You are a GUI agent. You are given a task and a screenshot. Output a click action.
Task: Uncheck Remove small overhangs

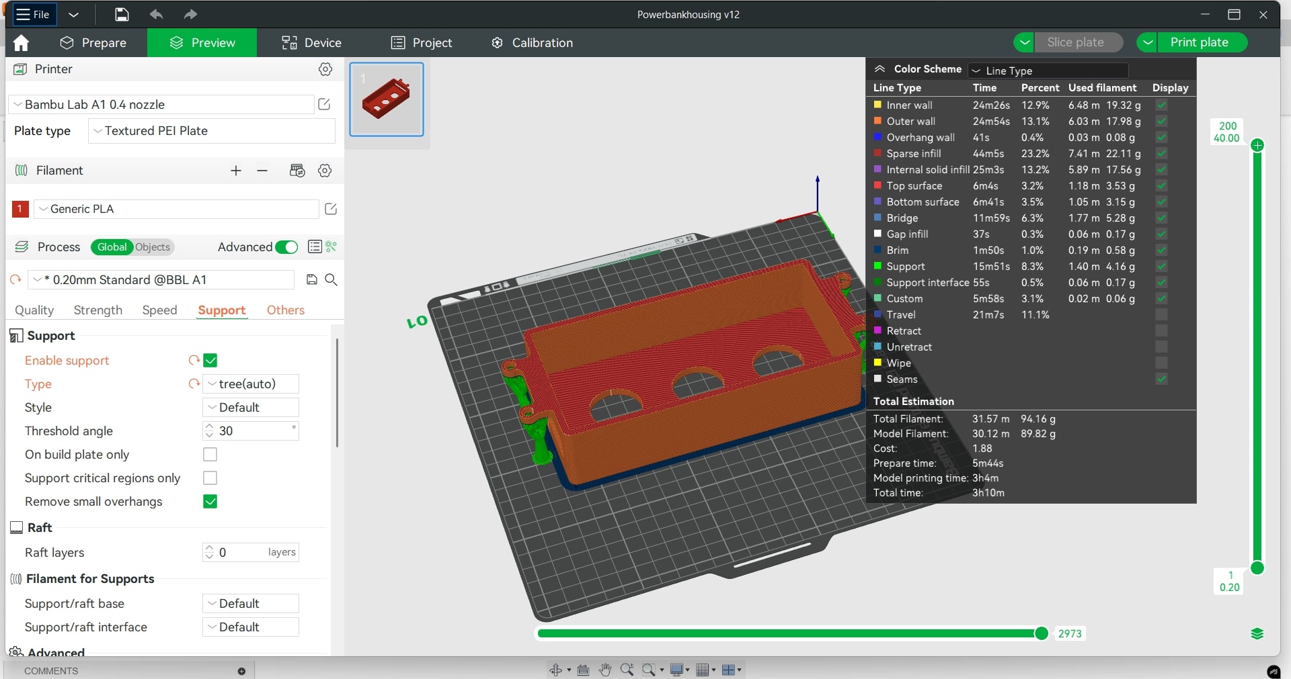[210, 502]
